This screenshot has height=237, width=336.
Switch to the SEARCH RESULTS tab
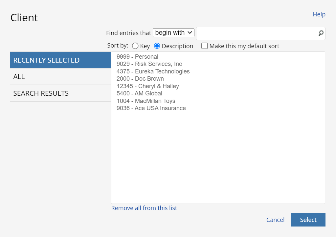(41, 93)
